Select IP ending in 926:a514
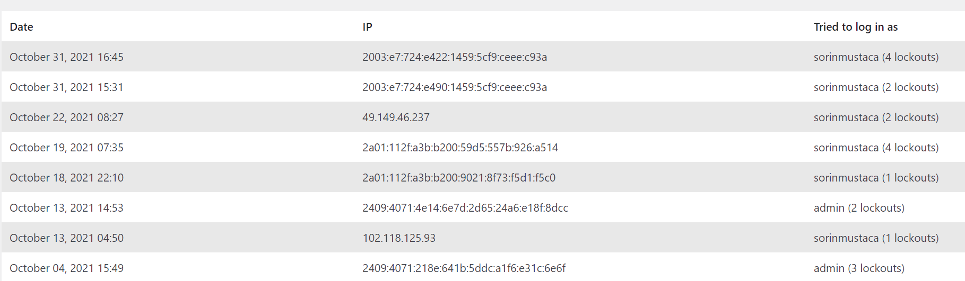The height and width of the screenshot is (281, 965). click(x=460, y=148)
